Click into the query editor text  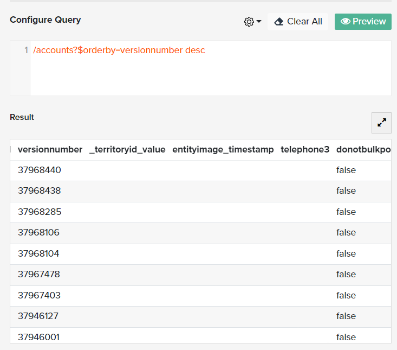click(119, 50)
